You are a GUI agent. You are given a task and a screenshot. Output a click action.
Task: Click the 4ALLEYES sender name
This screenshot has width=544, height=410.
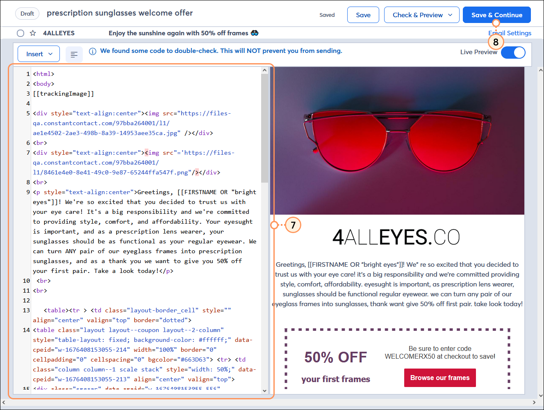tap(59, 33)
